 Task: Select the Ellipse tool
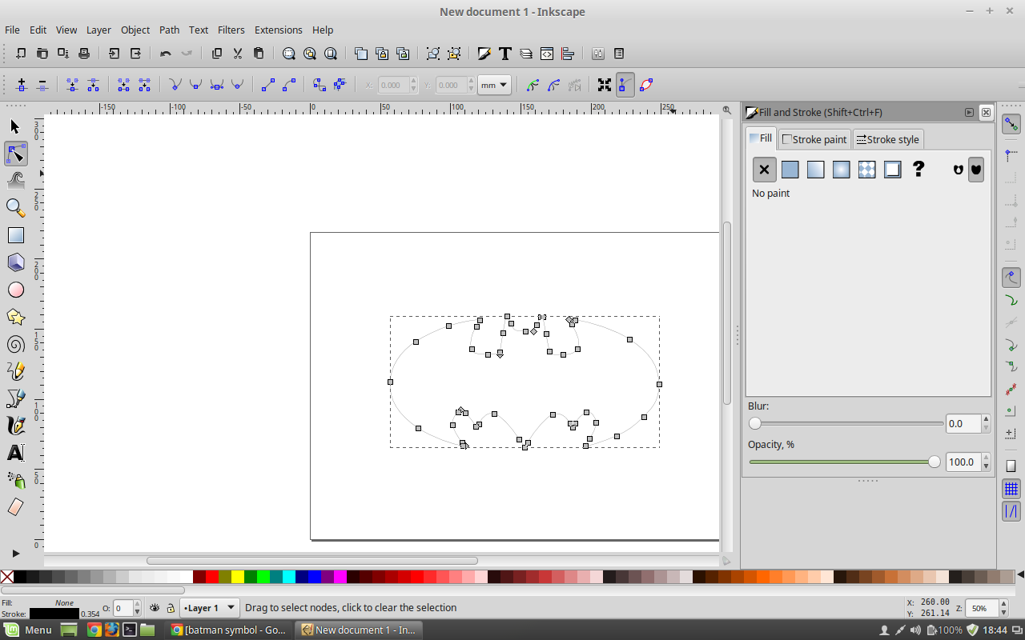15,290
